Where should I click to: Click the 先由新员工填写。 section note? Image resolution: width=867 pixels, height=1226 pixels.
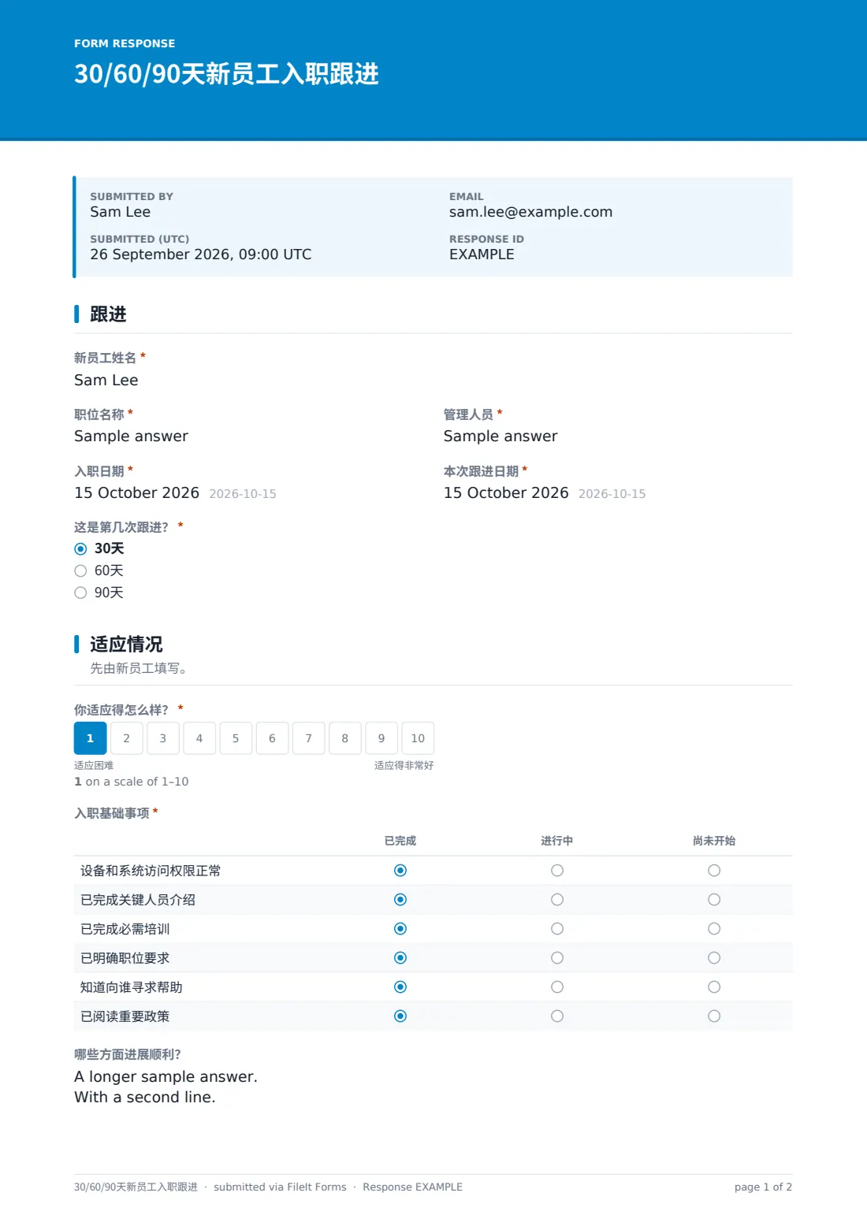[x=138, y=668]
